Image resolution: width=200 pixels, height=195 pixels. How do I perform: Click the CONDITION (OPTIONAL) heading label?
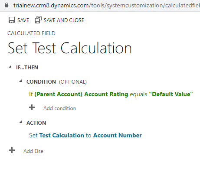56,82
